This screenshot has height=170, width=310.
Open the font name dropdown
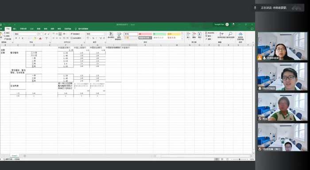point(26,34)
